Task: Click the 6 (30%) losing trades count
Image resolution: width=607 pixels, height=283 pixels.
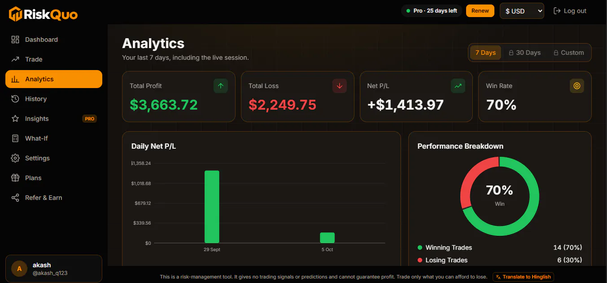Action: pyautogui.click(x=569, y=260)
